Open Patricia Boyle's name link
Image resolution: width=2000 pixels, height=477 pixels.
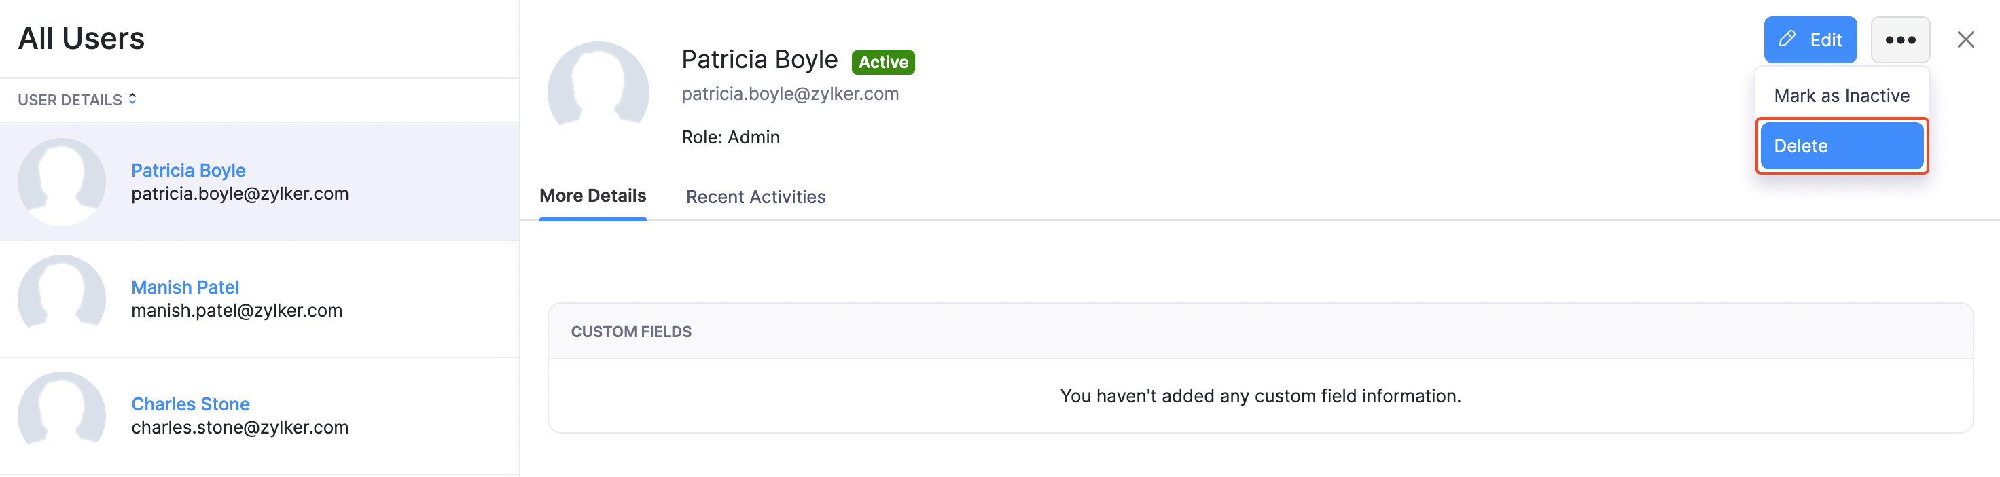[188, 170]
